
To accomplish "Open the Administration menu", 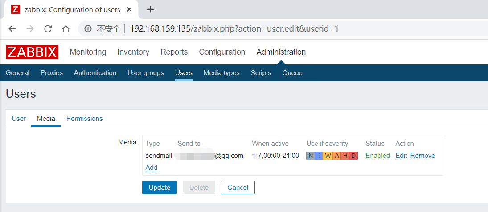I will tap(281, 52).
